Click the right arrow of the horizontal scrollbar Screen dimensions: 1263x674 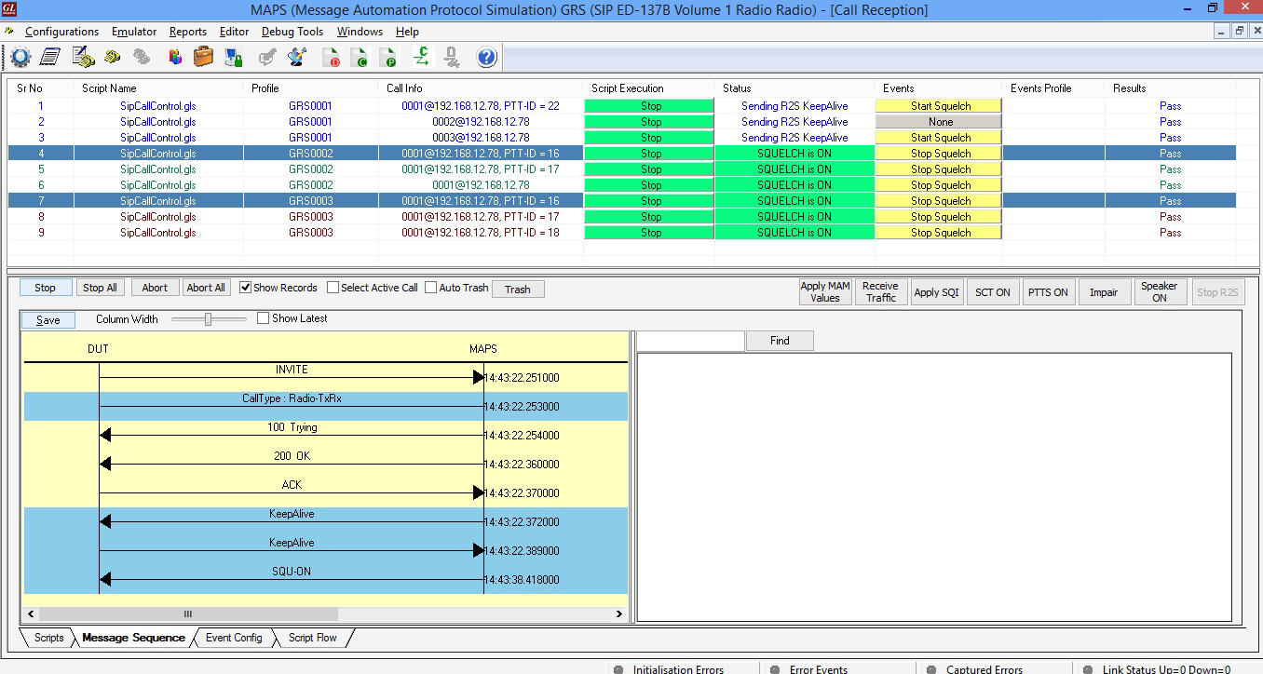[x=619, y=613]
